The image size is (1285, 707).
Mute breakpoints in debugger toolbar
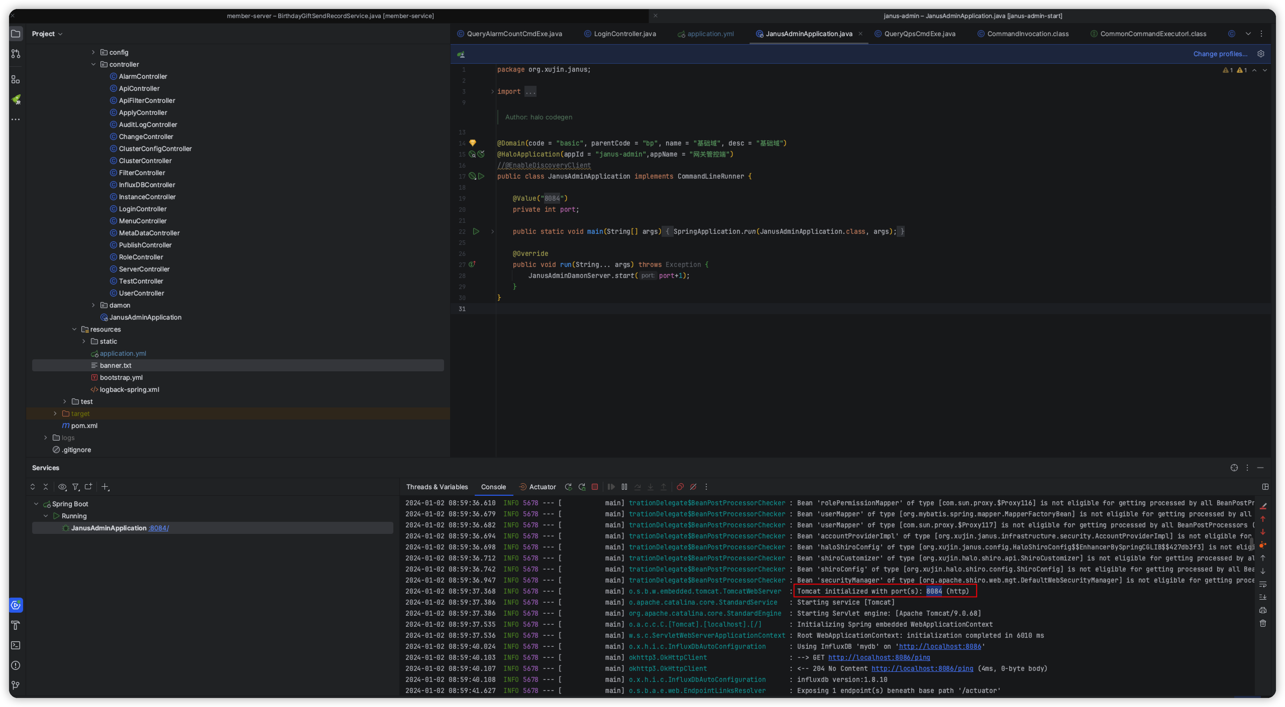(693, 487)
